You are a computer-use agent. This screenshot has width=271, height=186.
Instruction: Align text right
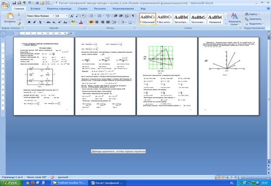(103, 22)
